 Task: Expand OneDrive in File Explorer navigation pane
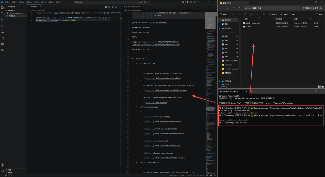(220, 28)
